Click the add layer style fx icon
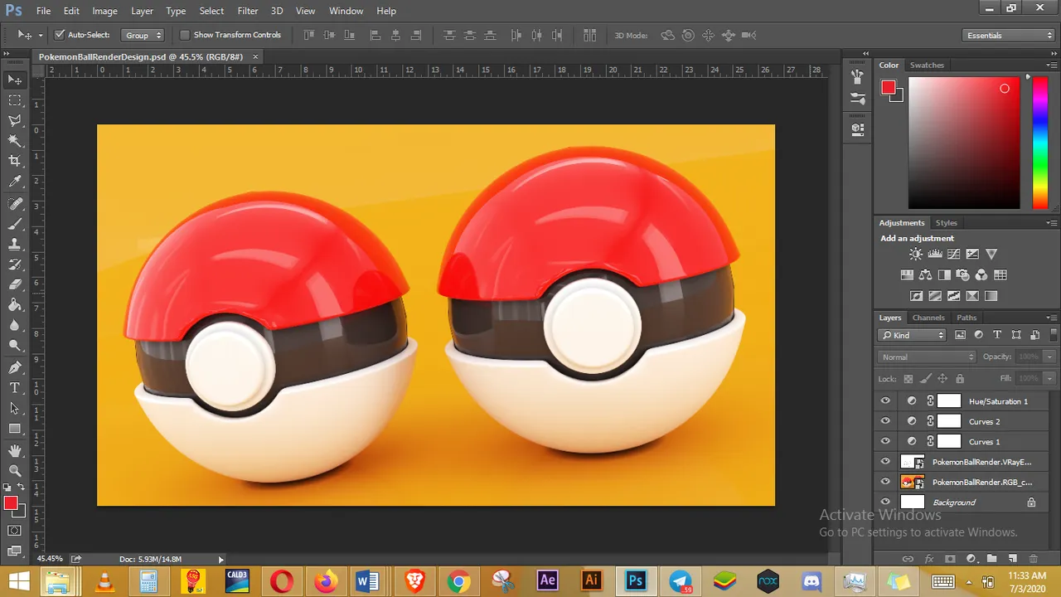 coord(929,560)
